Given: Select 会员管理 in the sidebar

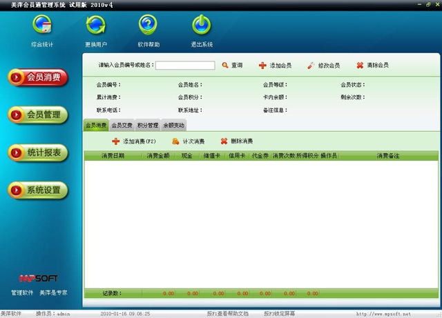Looking at the screenshot, I should pos(38,115).
